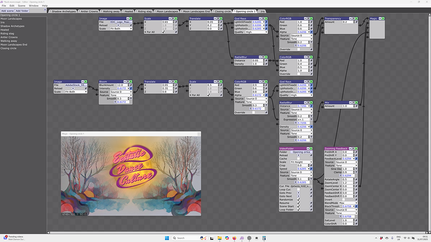Click green button on Transparency node header
Viewport: 431px width, 242px height.
(x=356, y=18)
